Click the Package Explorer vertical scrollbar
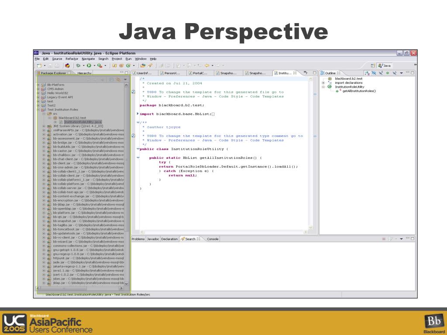Image resolution: width=447 pixels, height=335 pixels. 126,184
